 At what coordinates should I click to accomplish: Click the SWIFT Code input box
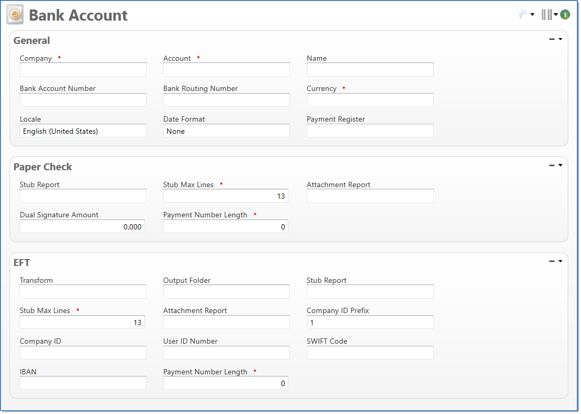coord(370,353)
